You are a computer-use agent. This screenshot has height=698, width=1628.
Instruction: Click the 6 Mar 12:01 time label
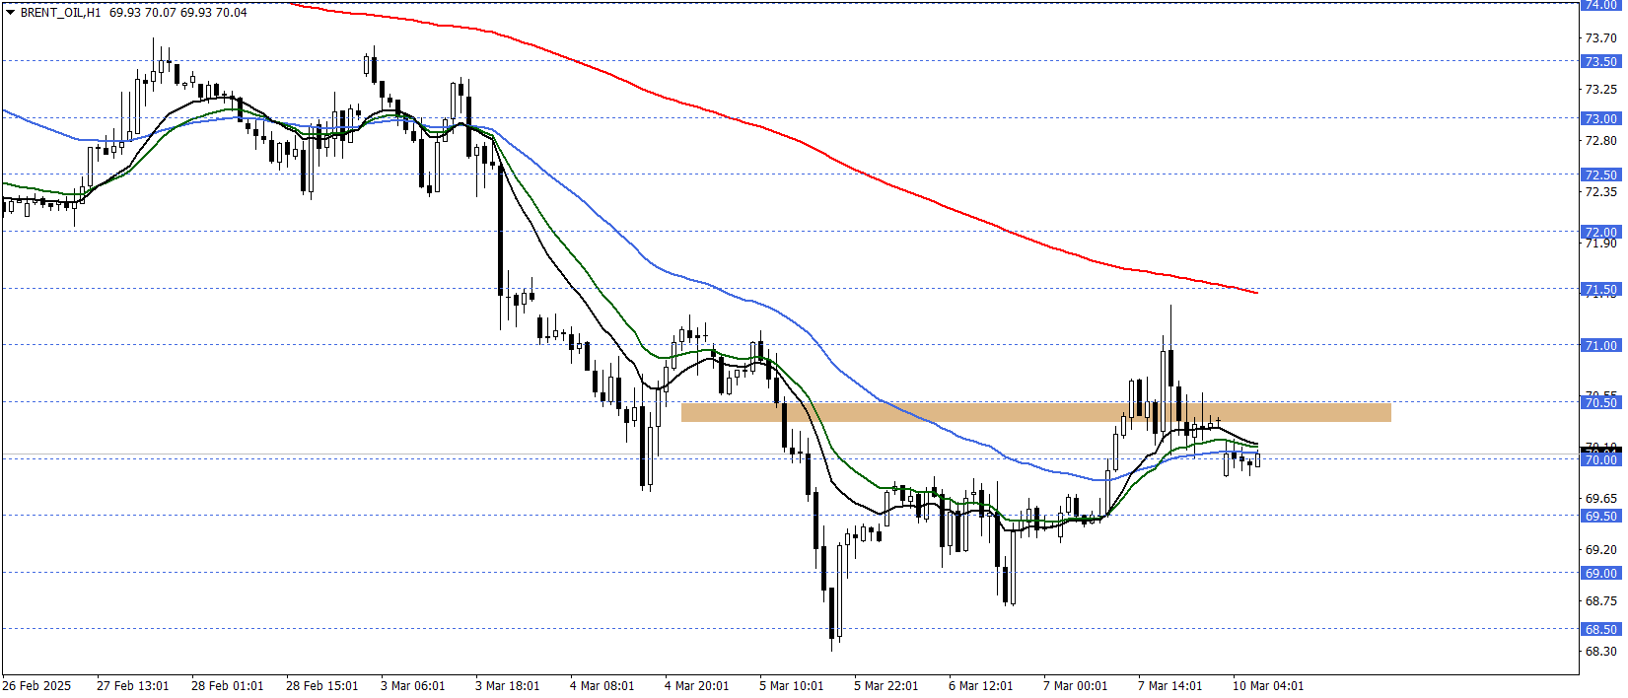pos(981,685)
